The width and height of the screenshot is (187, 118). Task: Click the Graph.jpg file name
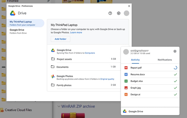pos(135,88)
